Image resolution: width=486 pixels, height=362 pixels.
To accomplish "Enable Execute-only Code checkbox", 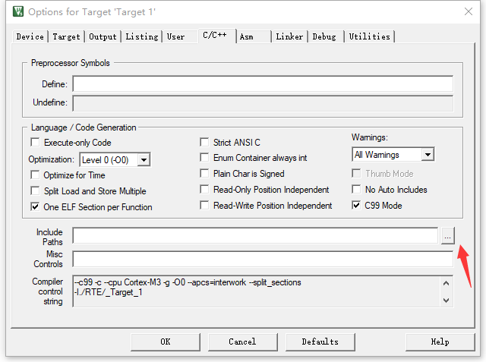I will click(35, 143).
